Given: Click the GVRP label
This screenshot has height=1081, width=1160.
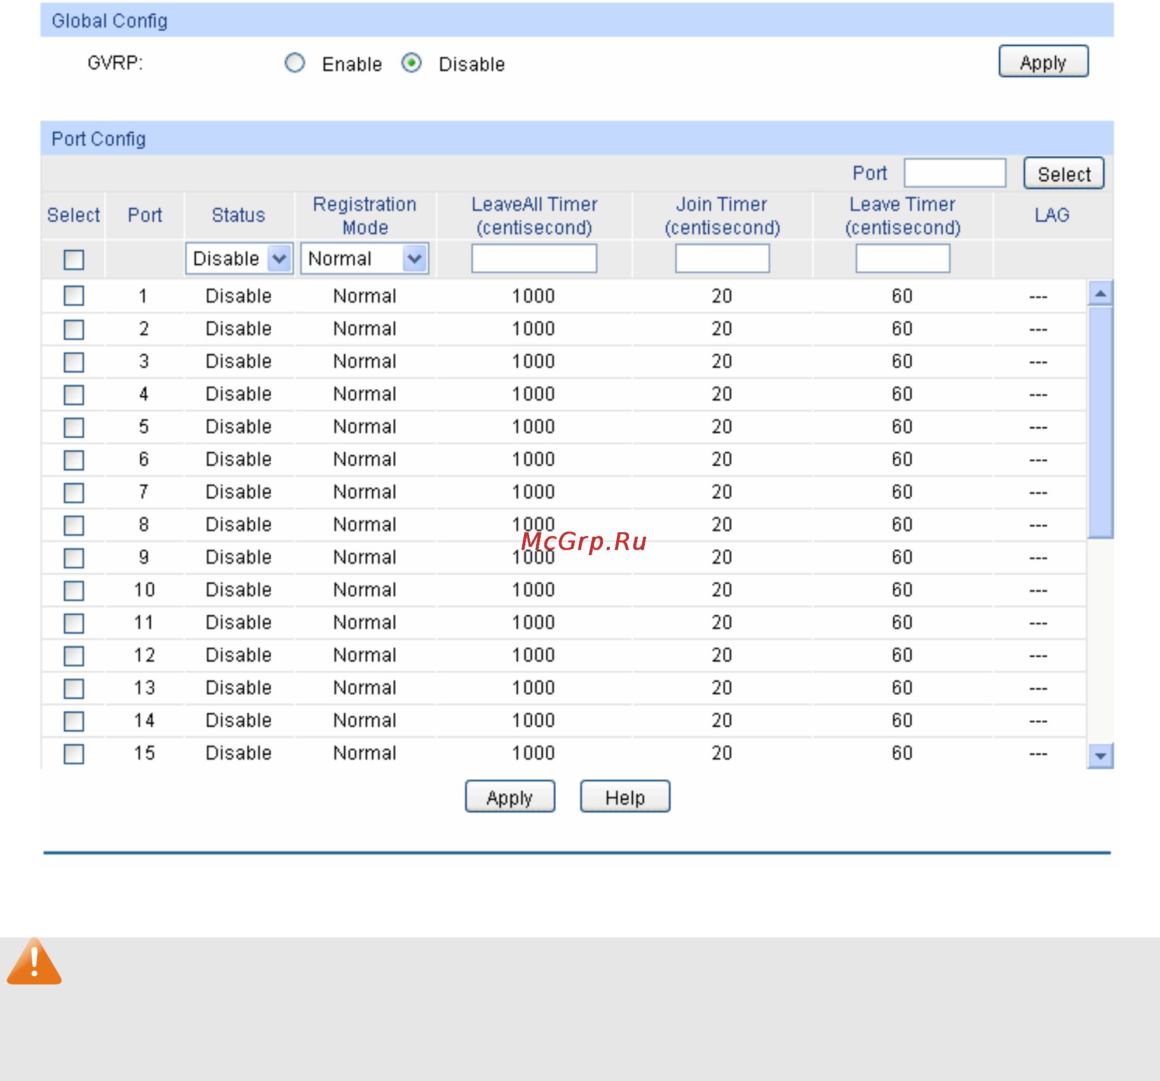Looking at the screenshot, I should (115, 63).
